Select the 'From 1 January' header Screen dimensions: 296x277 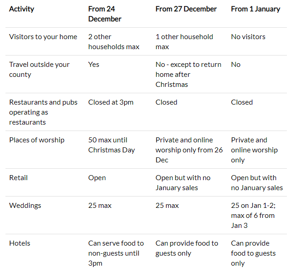coord(256,9)
